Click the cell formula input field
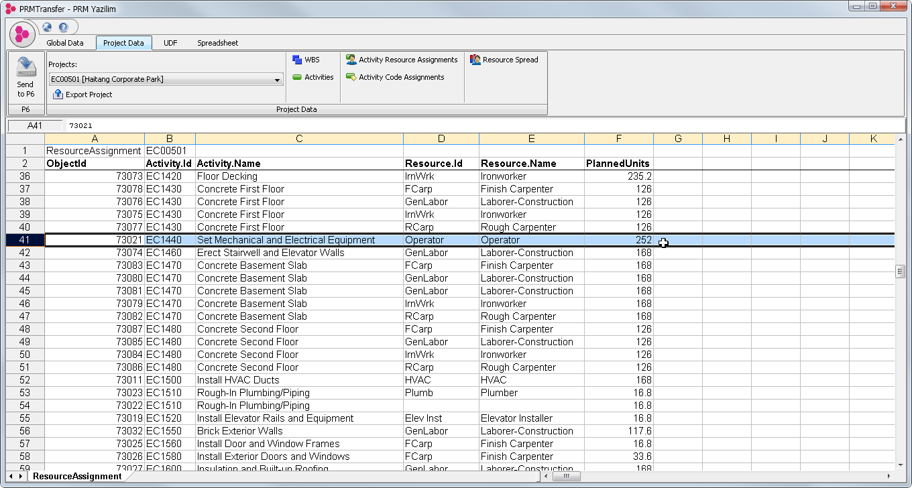Screen dimensions: 912x488 point(469,125)
